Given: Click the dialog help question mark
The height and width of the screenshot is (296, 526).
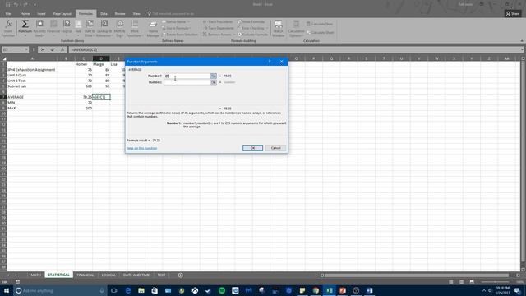Looking at the screenshot, I should [x=270, y=62].
